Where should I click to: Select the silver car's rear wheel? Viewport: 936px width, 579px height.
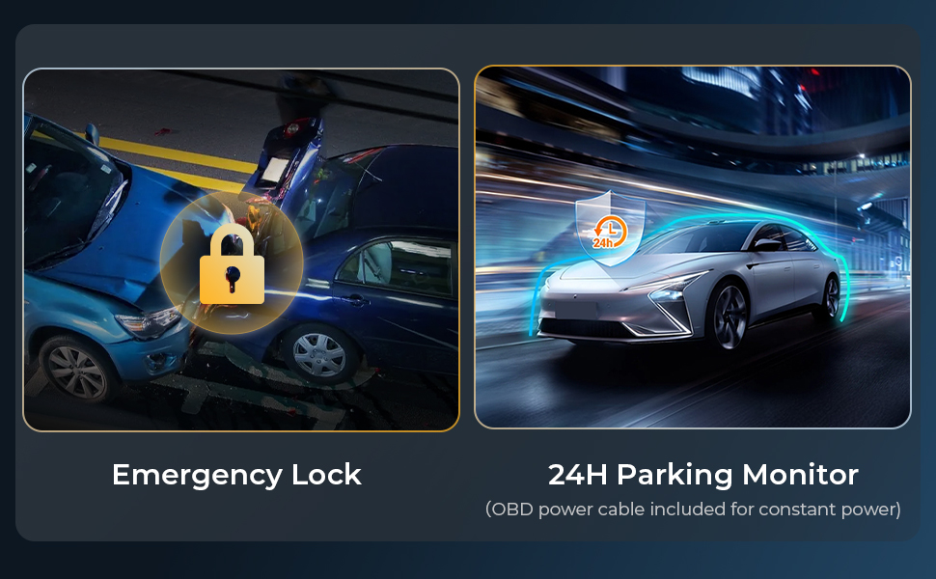coord(831,297)
